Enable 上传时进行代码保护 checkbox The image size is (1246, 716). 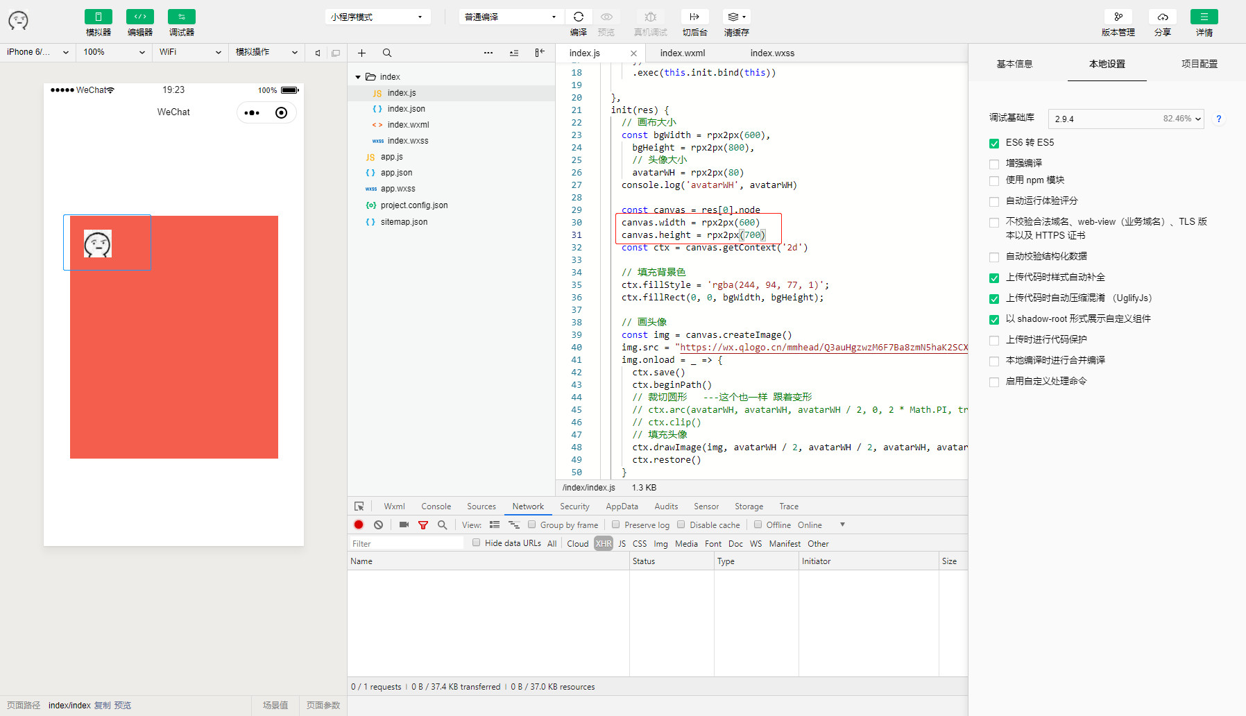[x=994, y=340]
